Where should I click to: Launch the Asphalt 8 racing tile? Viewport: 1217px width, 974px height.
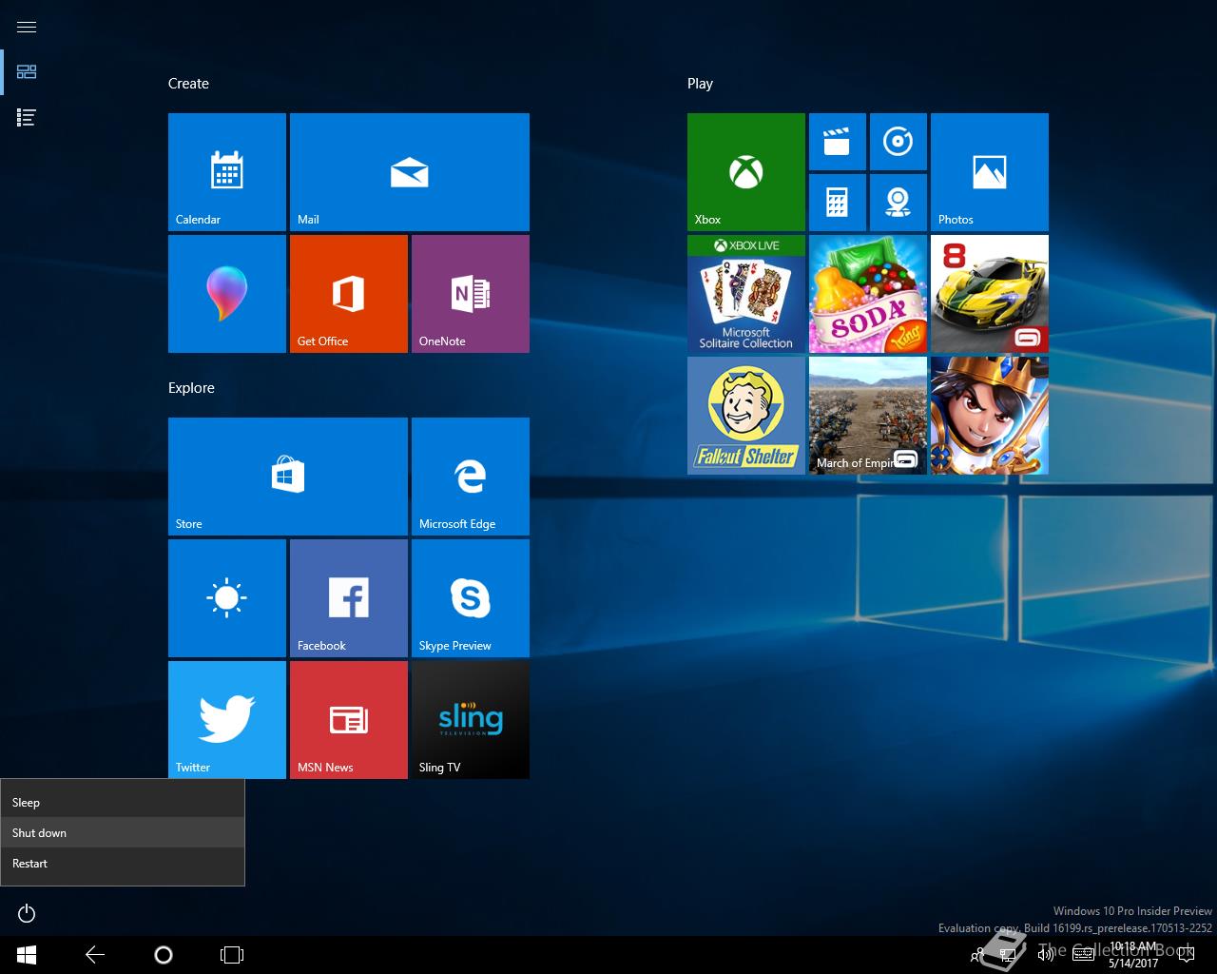(x=990, y=294)
